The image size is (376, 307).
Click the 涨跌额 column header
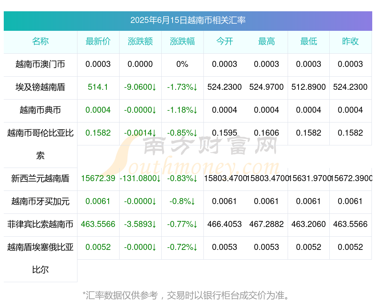pos(140,41)
